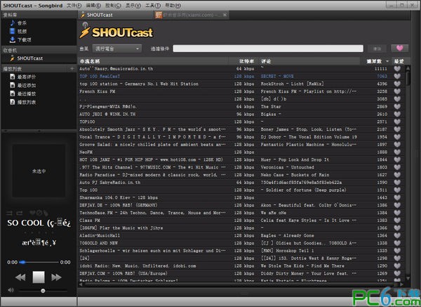This screenshot has width=421, height=307.
Task: Sort by the comment column header
Action: coord(309,61)
